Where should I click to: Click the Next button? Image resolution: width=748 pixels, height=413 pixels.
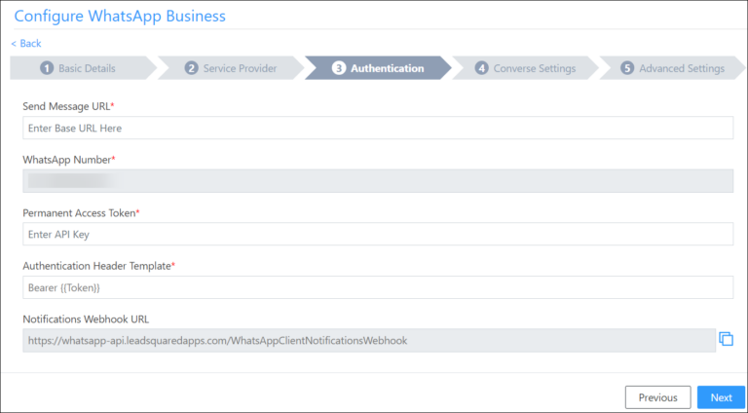(721, 397)
